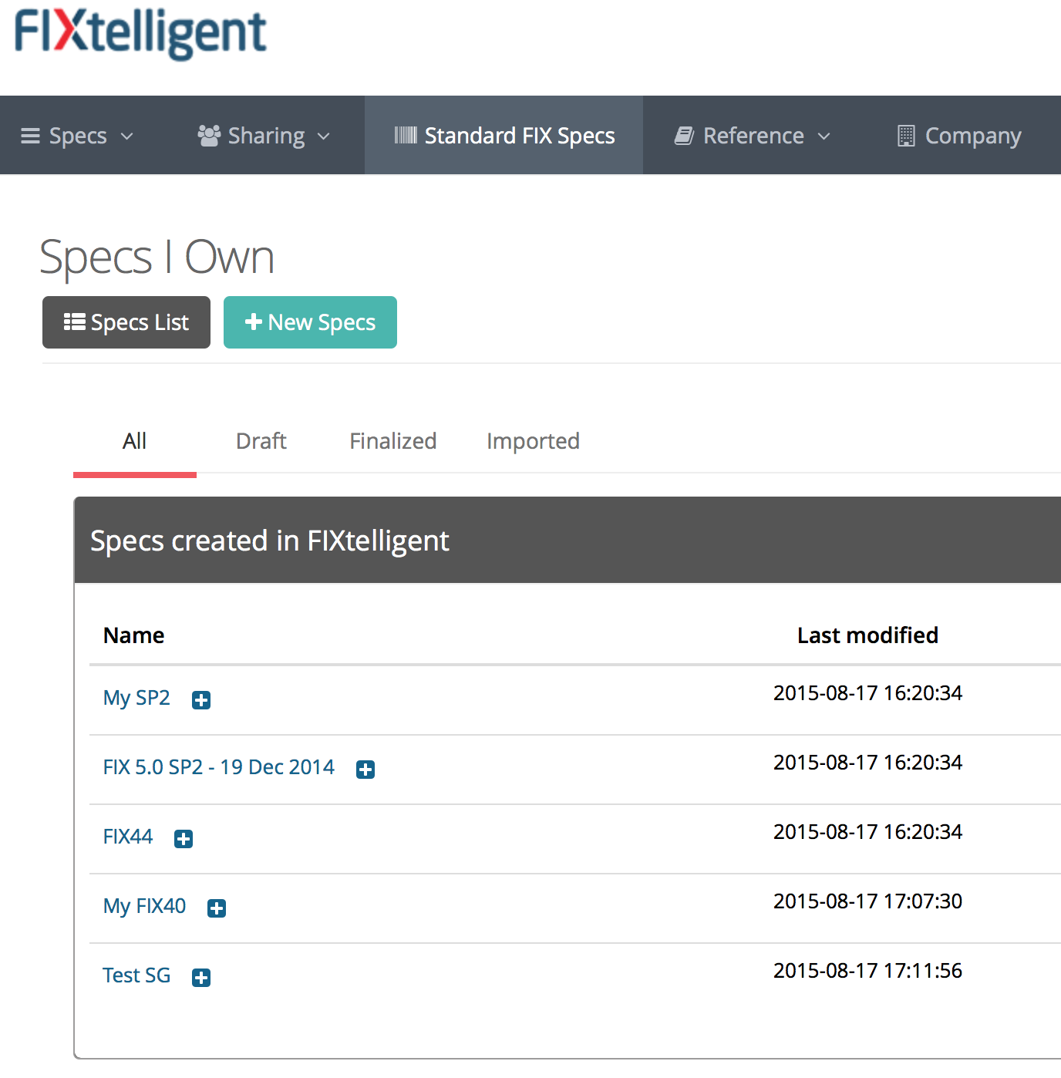Click the plus icon next to FIX44
Image resolution: width=1061 pixels, height=1078 pixels.
(x=184, y=839)
